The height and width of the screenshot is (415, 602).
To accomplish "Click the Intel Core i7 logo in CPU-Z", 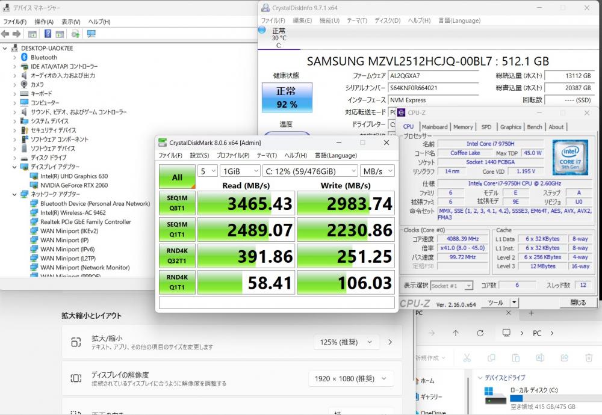I will pyautogui.click(x=570, y=157).
